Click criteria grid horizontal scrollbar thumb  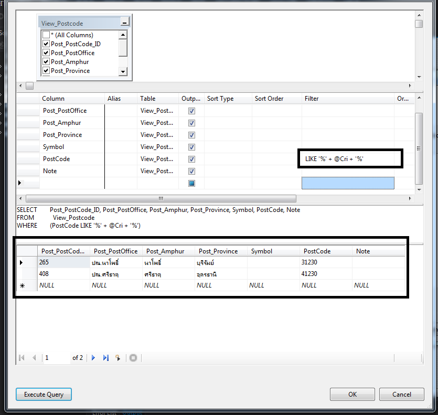click(161, 198)
